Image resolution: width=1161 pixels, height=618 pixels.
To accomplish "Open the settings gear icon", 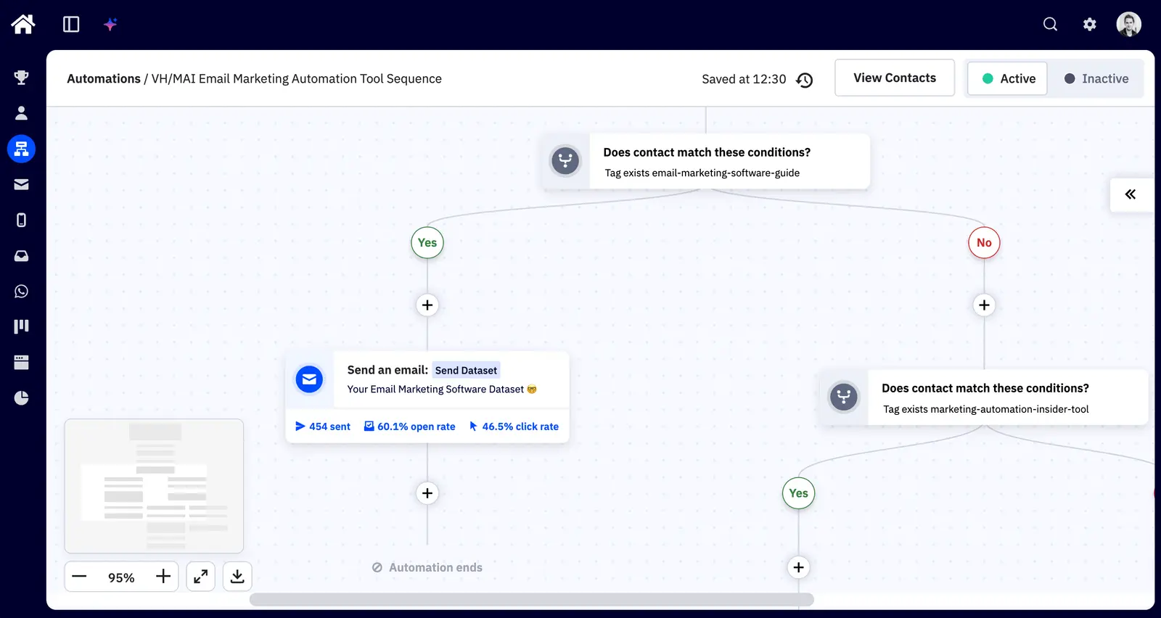I will pos(1089,24).
